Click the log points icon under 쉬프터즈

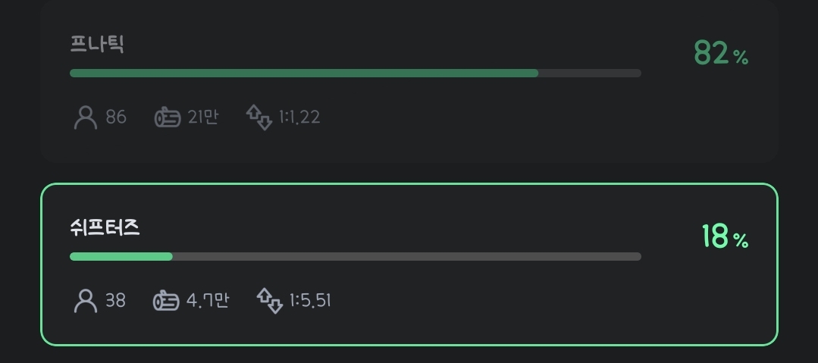click(166, 301)
